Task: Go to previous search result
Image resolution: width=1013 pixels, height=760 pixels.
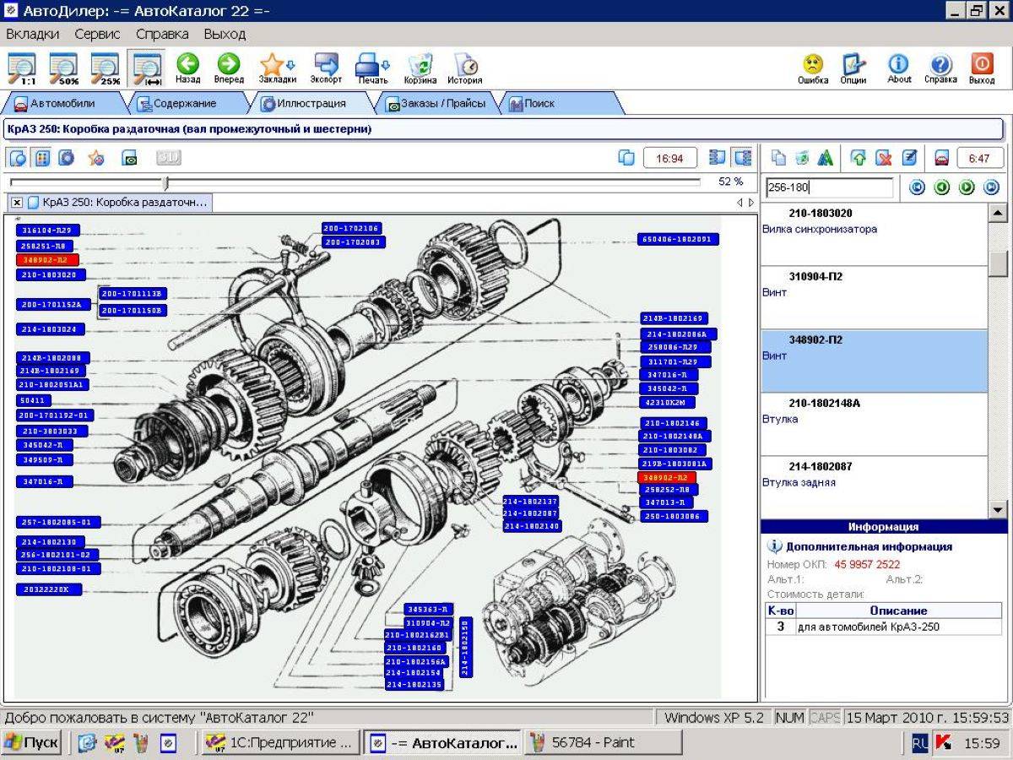Action: coord(942,187)
